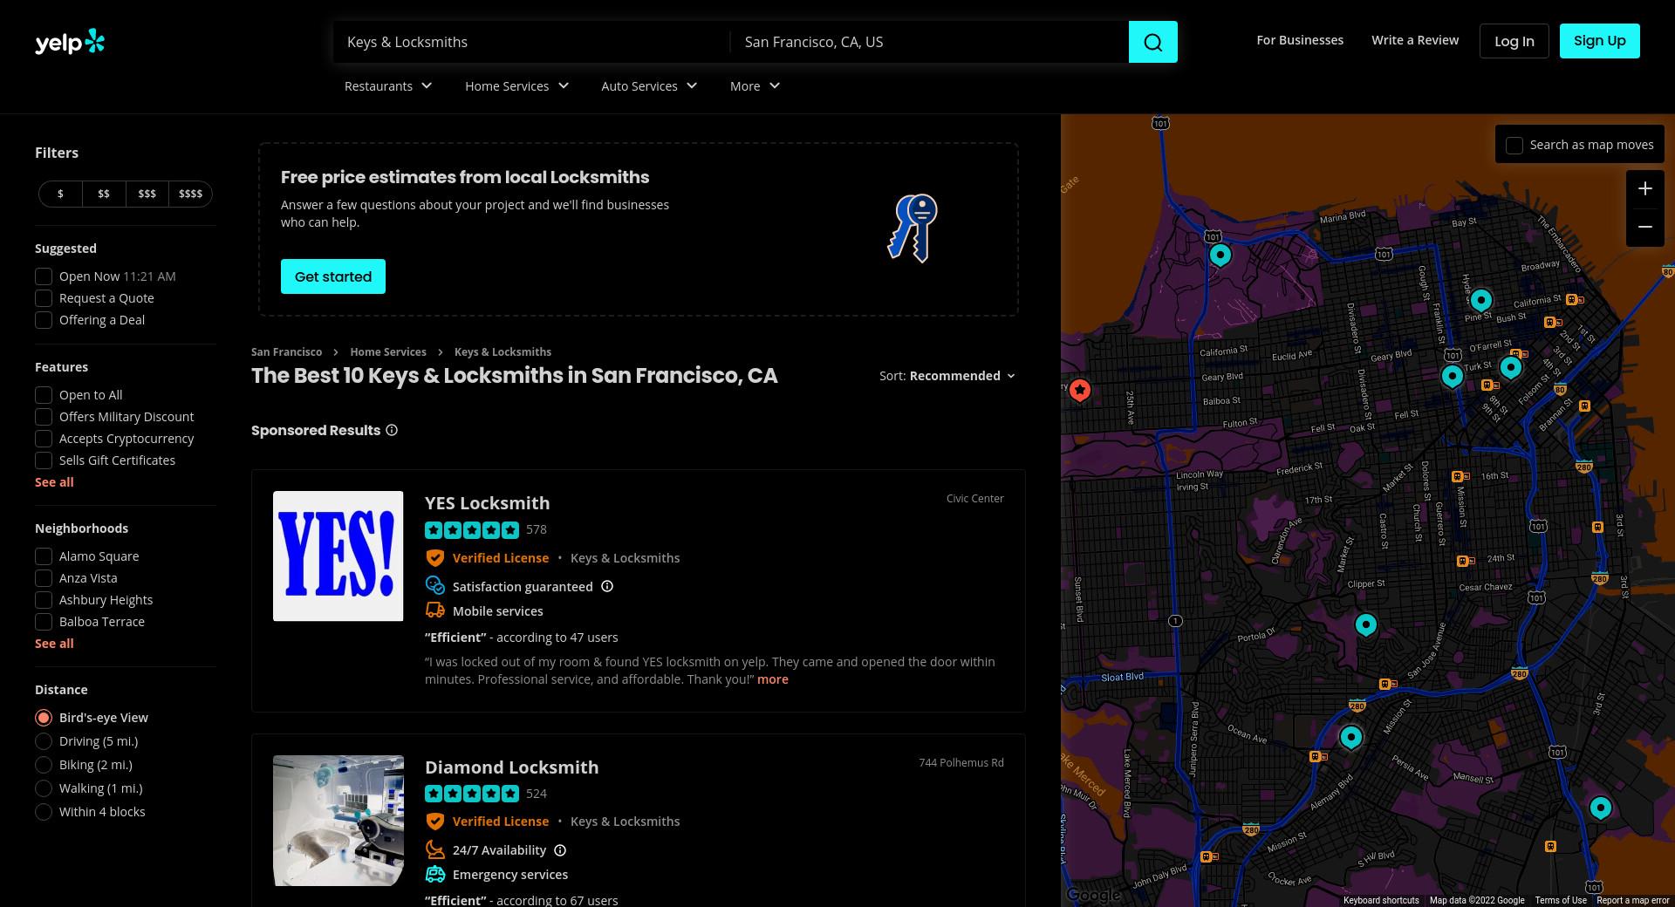Click YES Locksmith five-star rating
Viewport: 1675px width, 907px height.
tap(472, 529)
